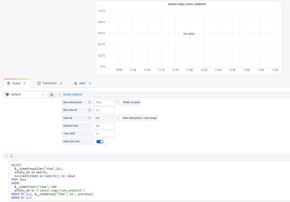Click the Time shift input field
This screenshot has height=202, width=290.
point(104,134)
